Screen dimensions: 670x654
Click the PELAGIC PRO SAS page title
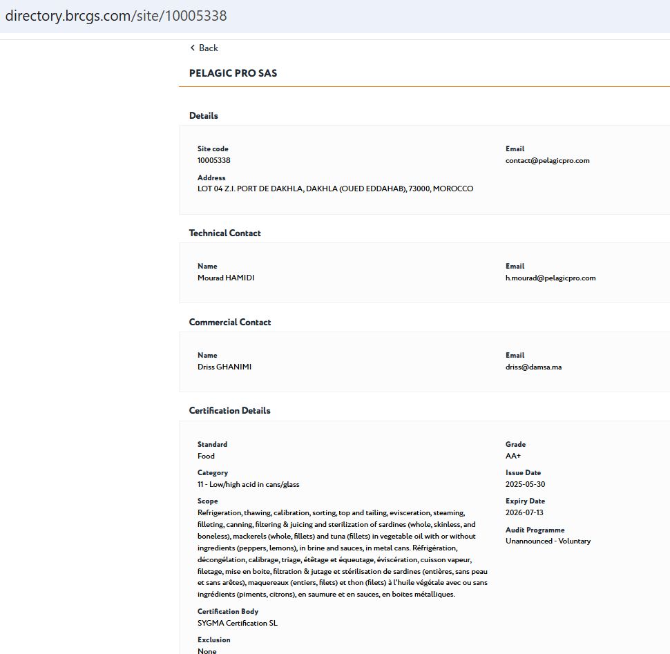tap(233, 73)
